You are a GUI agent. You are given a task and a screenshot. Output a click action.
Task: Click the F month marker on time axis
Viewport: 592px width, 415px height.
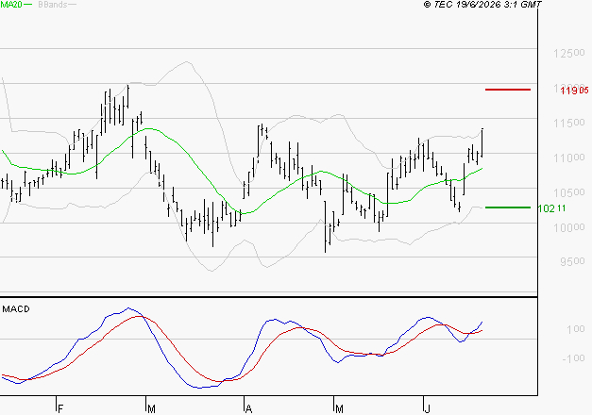point(60,409)
